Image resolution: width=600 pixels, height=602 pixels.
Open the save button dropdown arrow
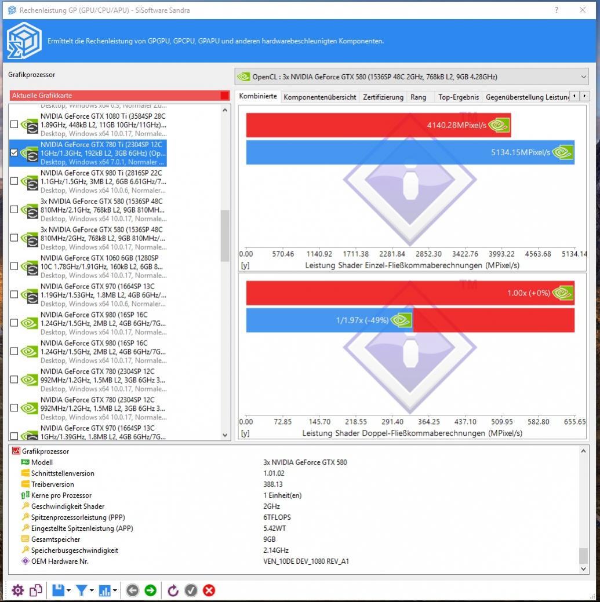coord(68,590)
